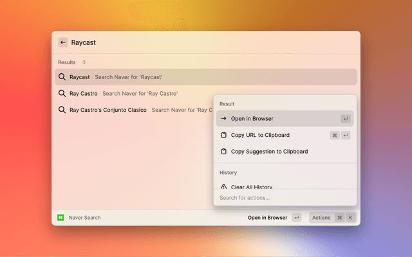Click Command badge on Copy URL to Clipboard row
Image resolution: width=412 pixels, height=257 pixels.
pyautogui.click(x=335, y=136)
